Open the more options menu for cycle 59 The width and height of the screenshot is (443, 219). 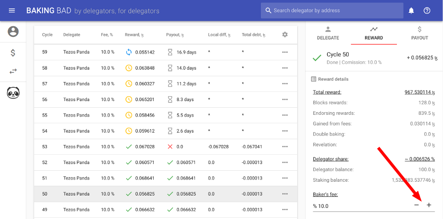coord(285,52)
